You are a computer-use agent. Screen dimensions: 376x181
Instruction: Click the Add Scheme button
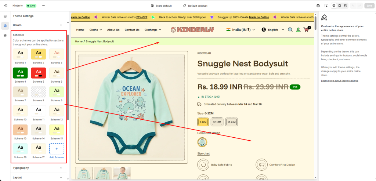pos(57,150)
